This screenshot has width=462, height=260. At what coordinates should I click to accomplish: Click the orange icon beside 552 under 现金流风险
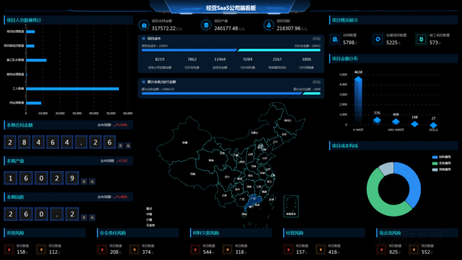(413, 250)
